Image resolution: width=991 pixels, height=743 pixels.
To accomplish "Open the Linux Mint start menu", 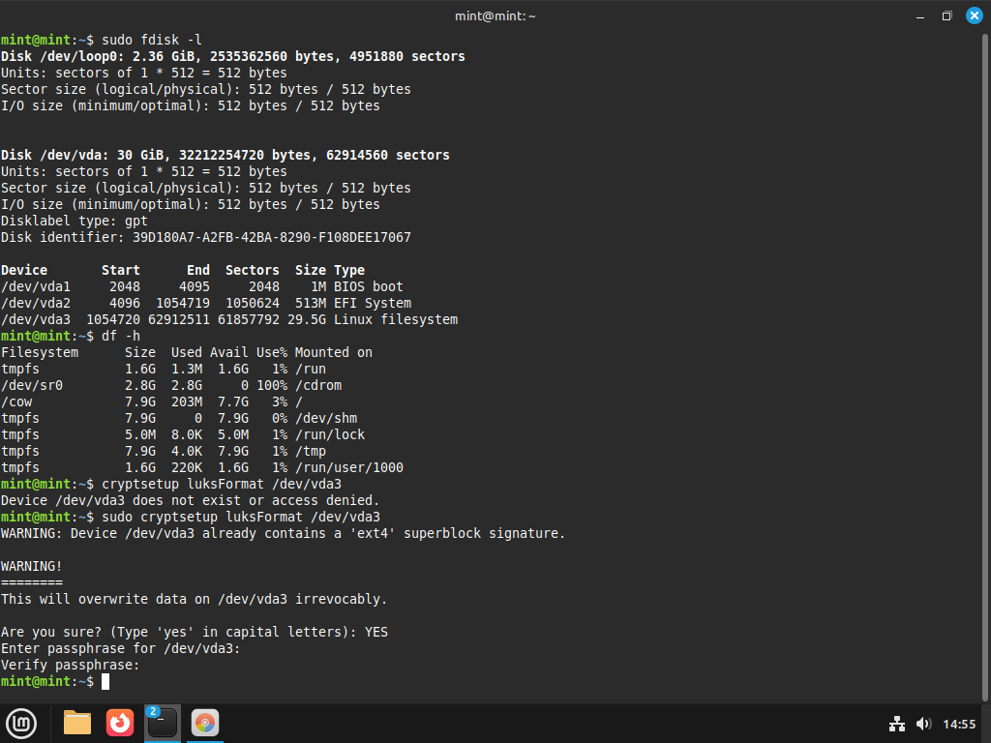I will coord(21,723).
